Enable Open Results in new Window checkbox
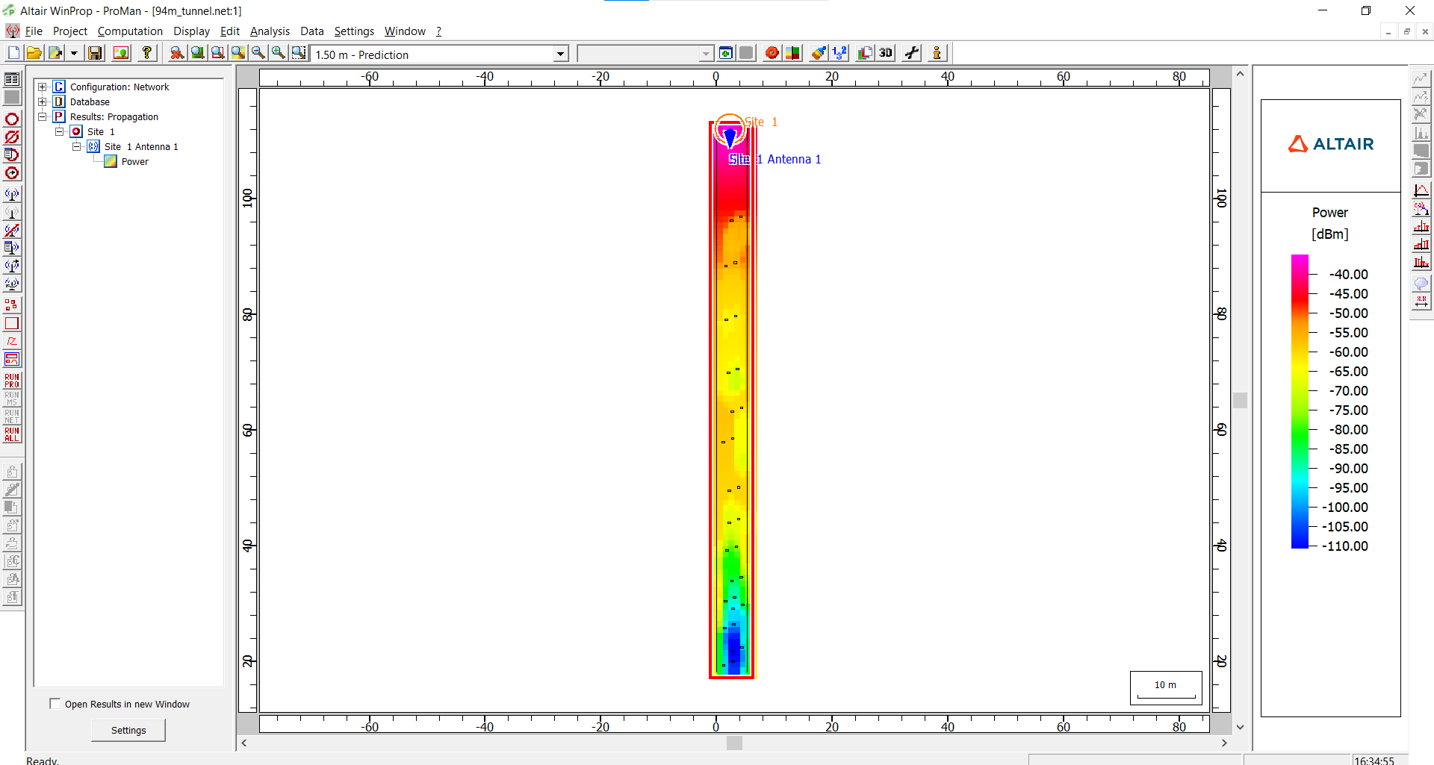This screenshot has height=765, width=1434. tap(55, 704)
